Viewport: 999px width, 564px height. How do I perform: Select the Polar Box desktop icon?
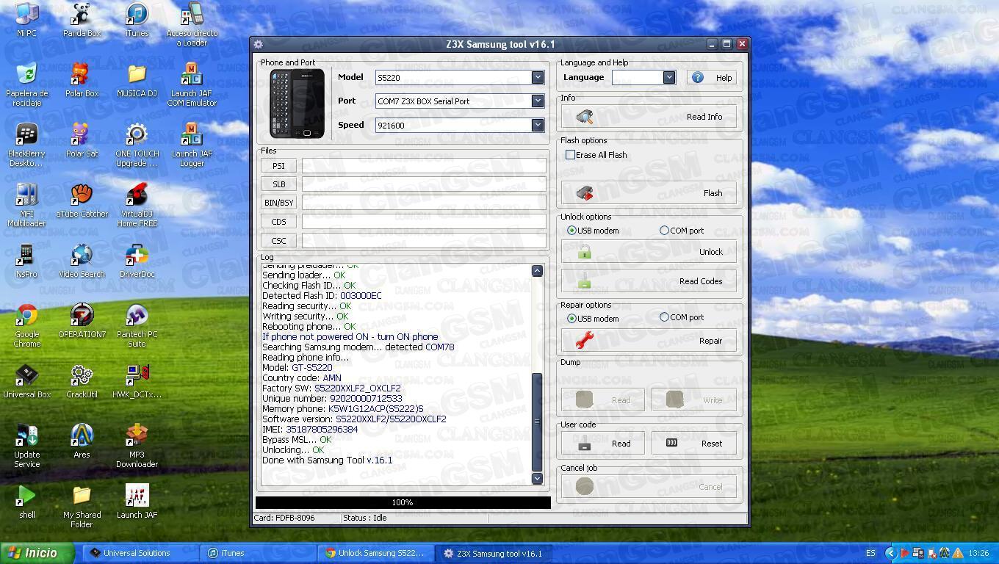coord(82,80)
